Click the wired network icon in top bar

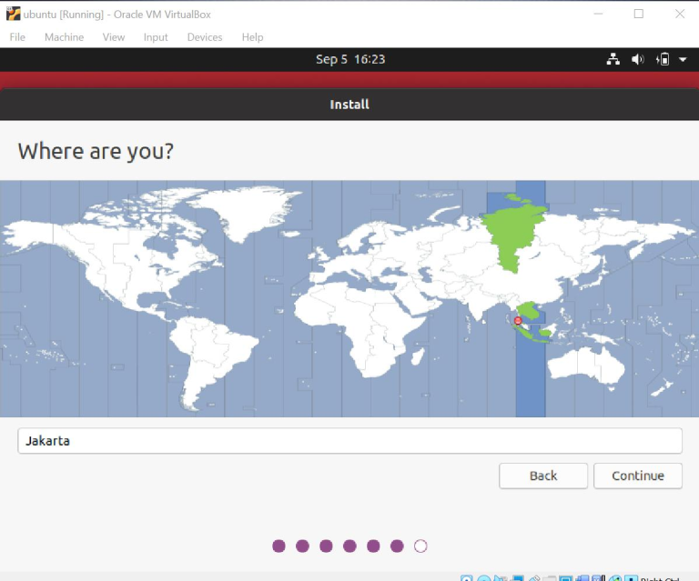pyautogui.click(x=613, y=59)
